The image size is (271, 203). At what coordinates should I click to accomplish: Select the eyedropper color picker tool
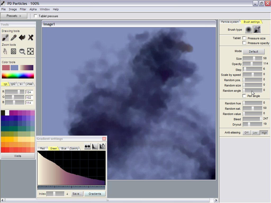(13, 38)
